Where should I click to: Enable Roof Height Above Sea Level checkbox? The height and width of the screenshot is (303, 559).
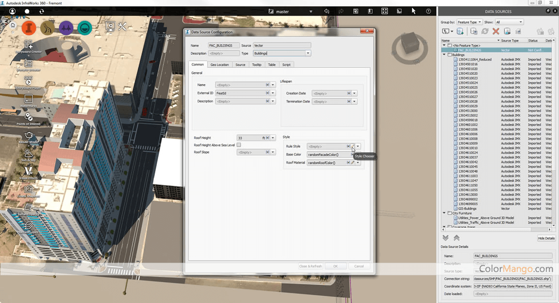tap(239, 145)
